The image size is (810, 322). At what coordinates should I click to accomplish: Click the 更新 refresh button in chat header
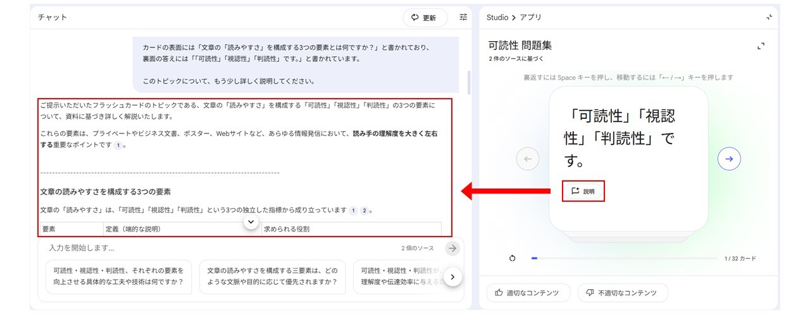[425, 18]
